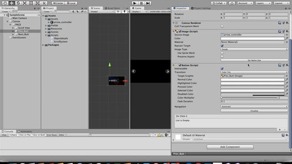
Task: Uncheck the Raycast Target checkbox
Action: pos(222,46)
